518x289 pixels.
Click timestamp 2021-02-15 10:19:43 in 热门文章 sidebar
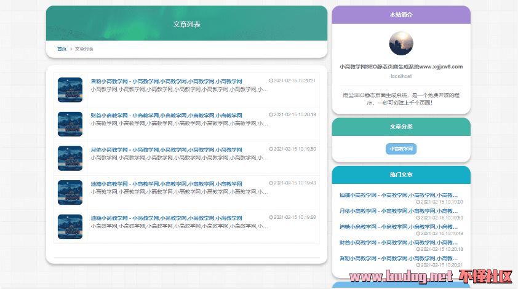click(x=442, y=234)
